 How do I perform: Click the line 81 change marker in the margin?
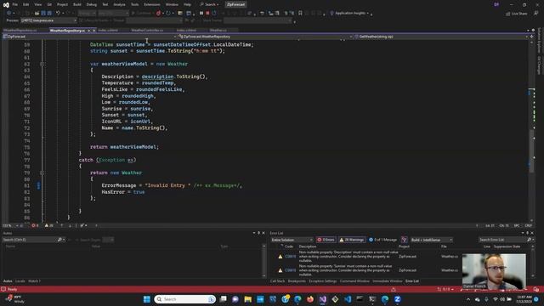(38, 185)
